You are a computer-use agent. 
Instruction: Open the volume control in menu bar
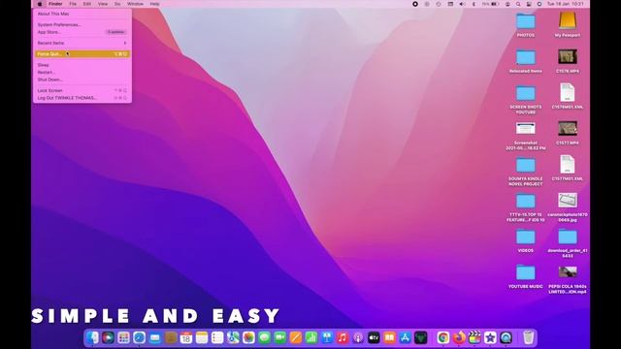pyautogui.click(x=462, y=4)
